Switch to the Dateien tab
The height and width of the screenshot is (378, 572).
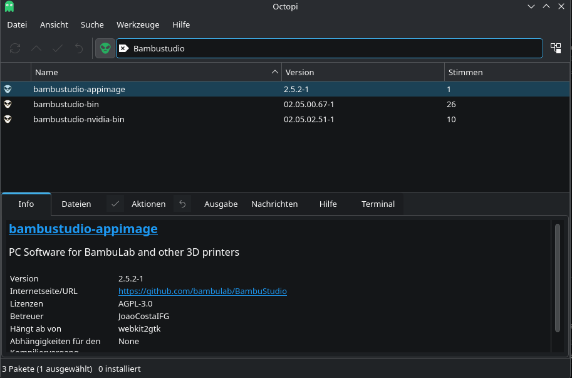[x=76, y=204]
